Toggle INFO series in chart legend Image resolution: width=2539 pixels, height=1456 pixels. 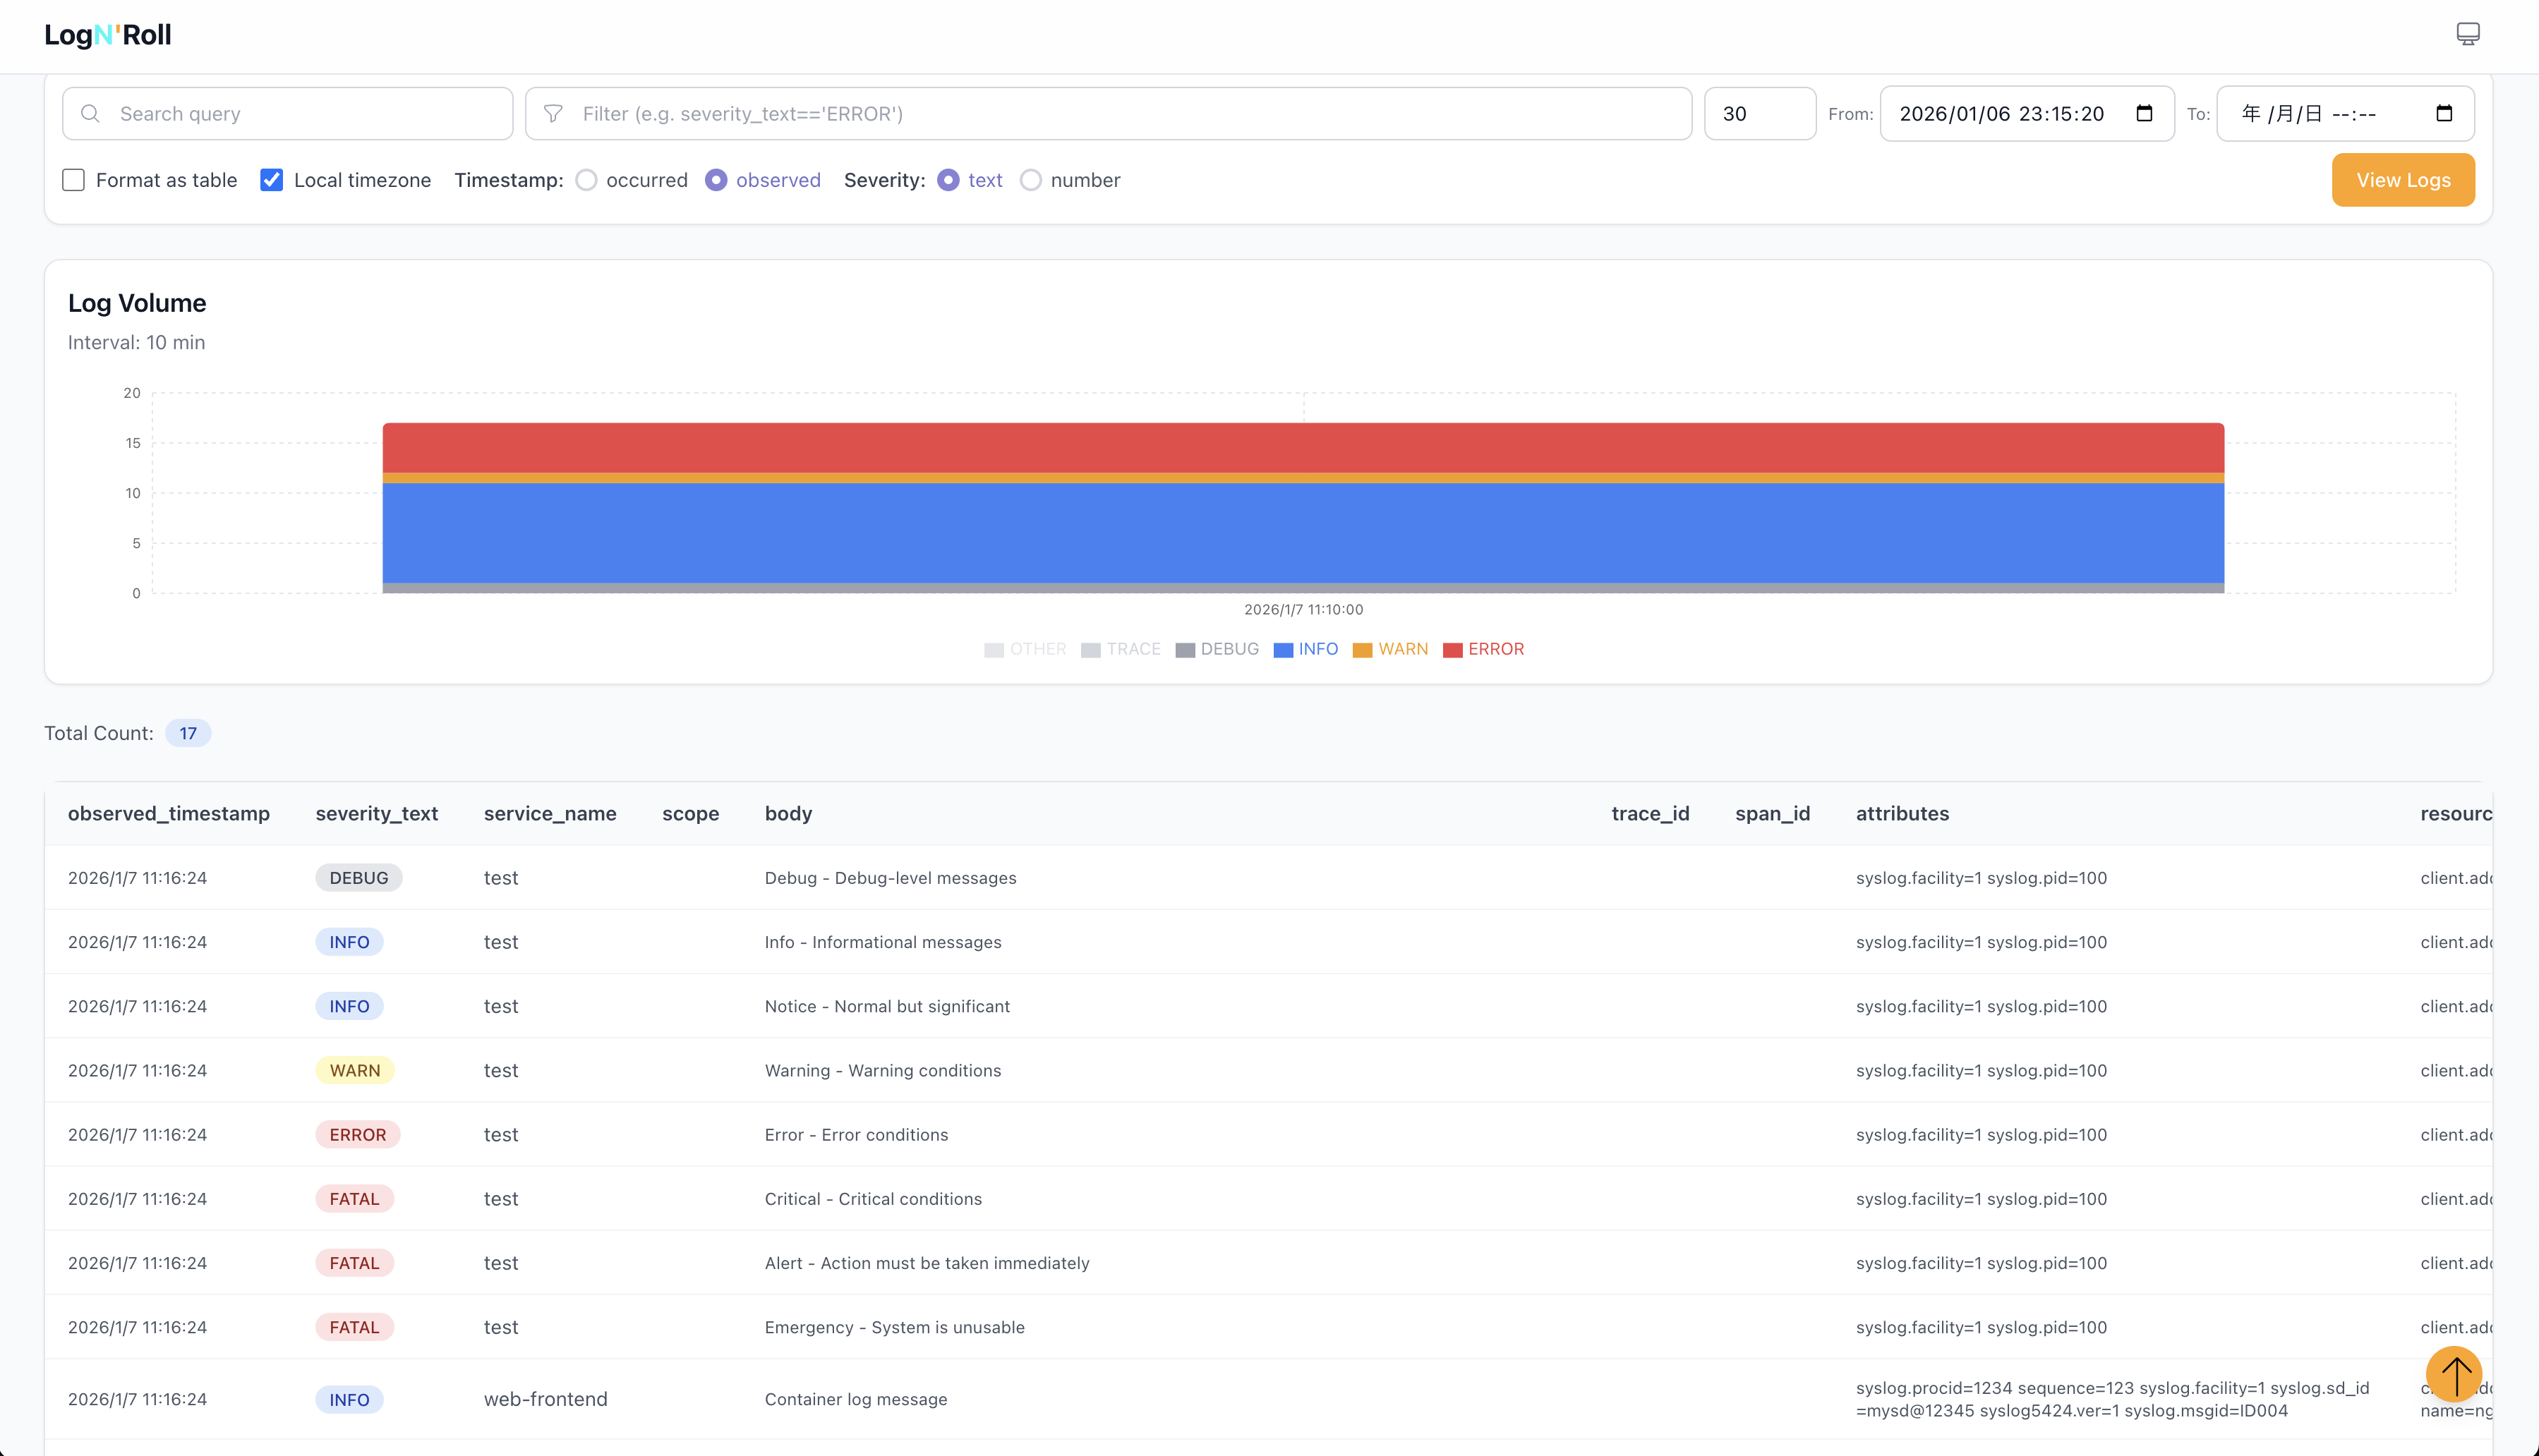pyautogui.click(x=1305, y=649)
